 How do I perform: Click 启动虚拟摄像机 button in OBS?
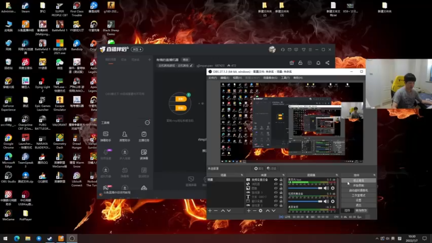[x=359, y=191]
